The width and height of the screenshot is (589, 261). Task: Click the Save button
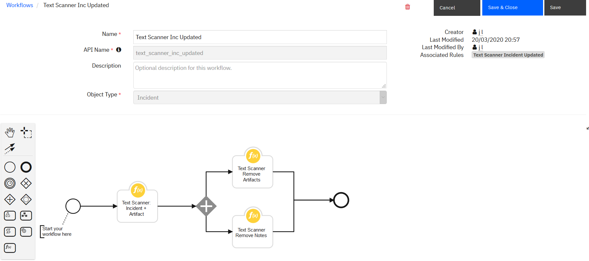click(565, 8)
